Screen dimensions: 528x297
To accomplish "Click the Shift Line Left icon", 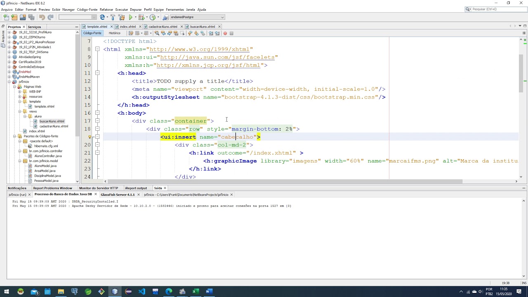I will 211,33.
